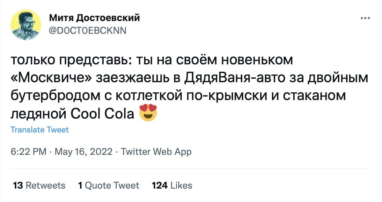Open the Twitter Web App source link
The image size is (382, 202).
click(156, 152)
